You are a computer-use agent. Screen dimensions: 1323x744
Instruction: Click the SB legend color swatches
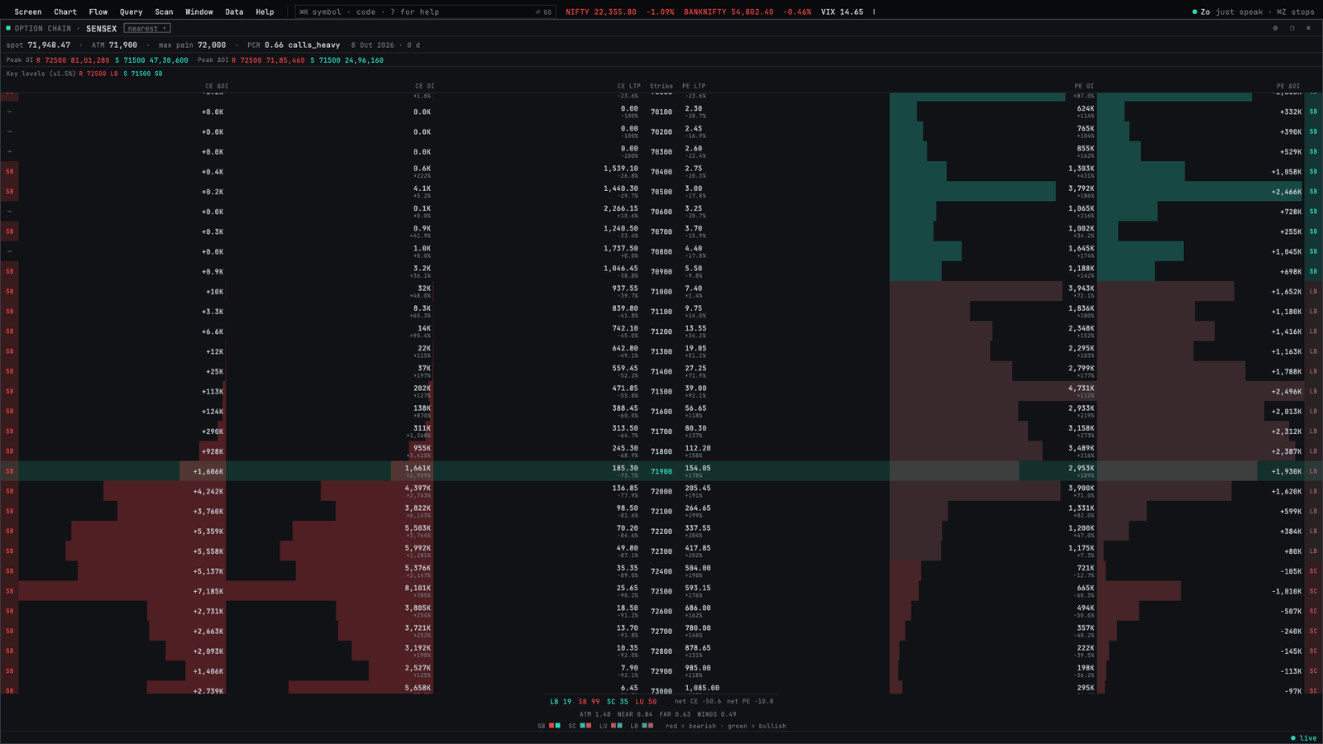tap(555, 726)
